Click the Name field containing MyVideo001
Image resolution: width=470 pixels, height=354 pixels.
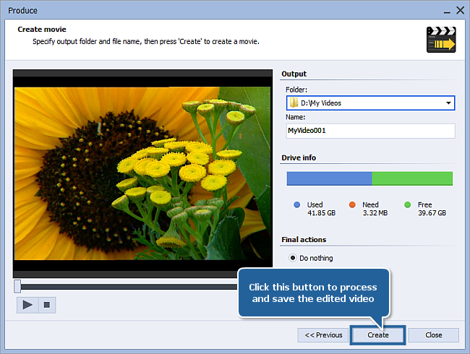370,131
